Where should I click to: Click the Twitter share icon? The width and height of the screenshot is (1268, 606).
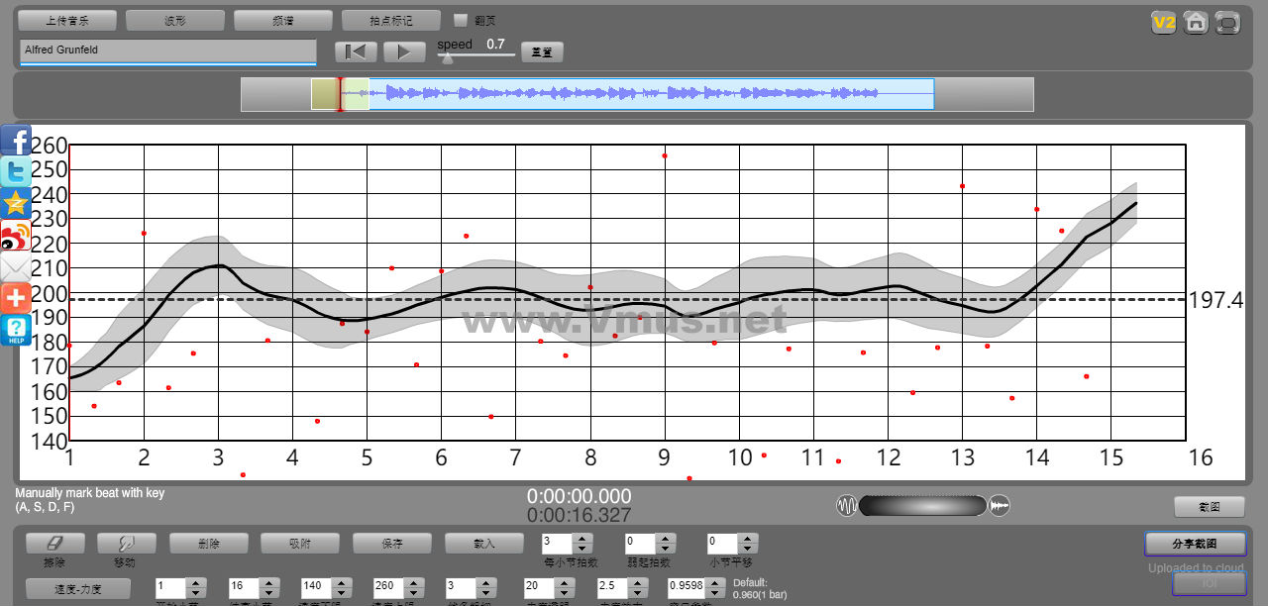coord(16,171)
